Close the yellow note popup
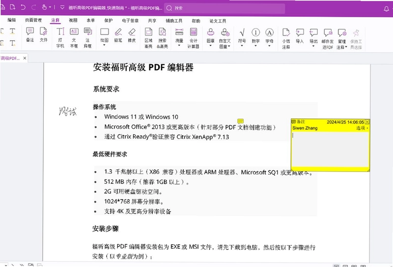The width and height of the screenshot is (393, 267). 367,122
